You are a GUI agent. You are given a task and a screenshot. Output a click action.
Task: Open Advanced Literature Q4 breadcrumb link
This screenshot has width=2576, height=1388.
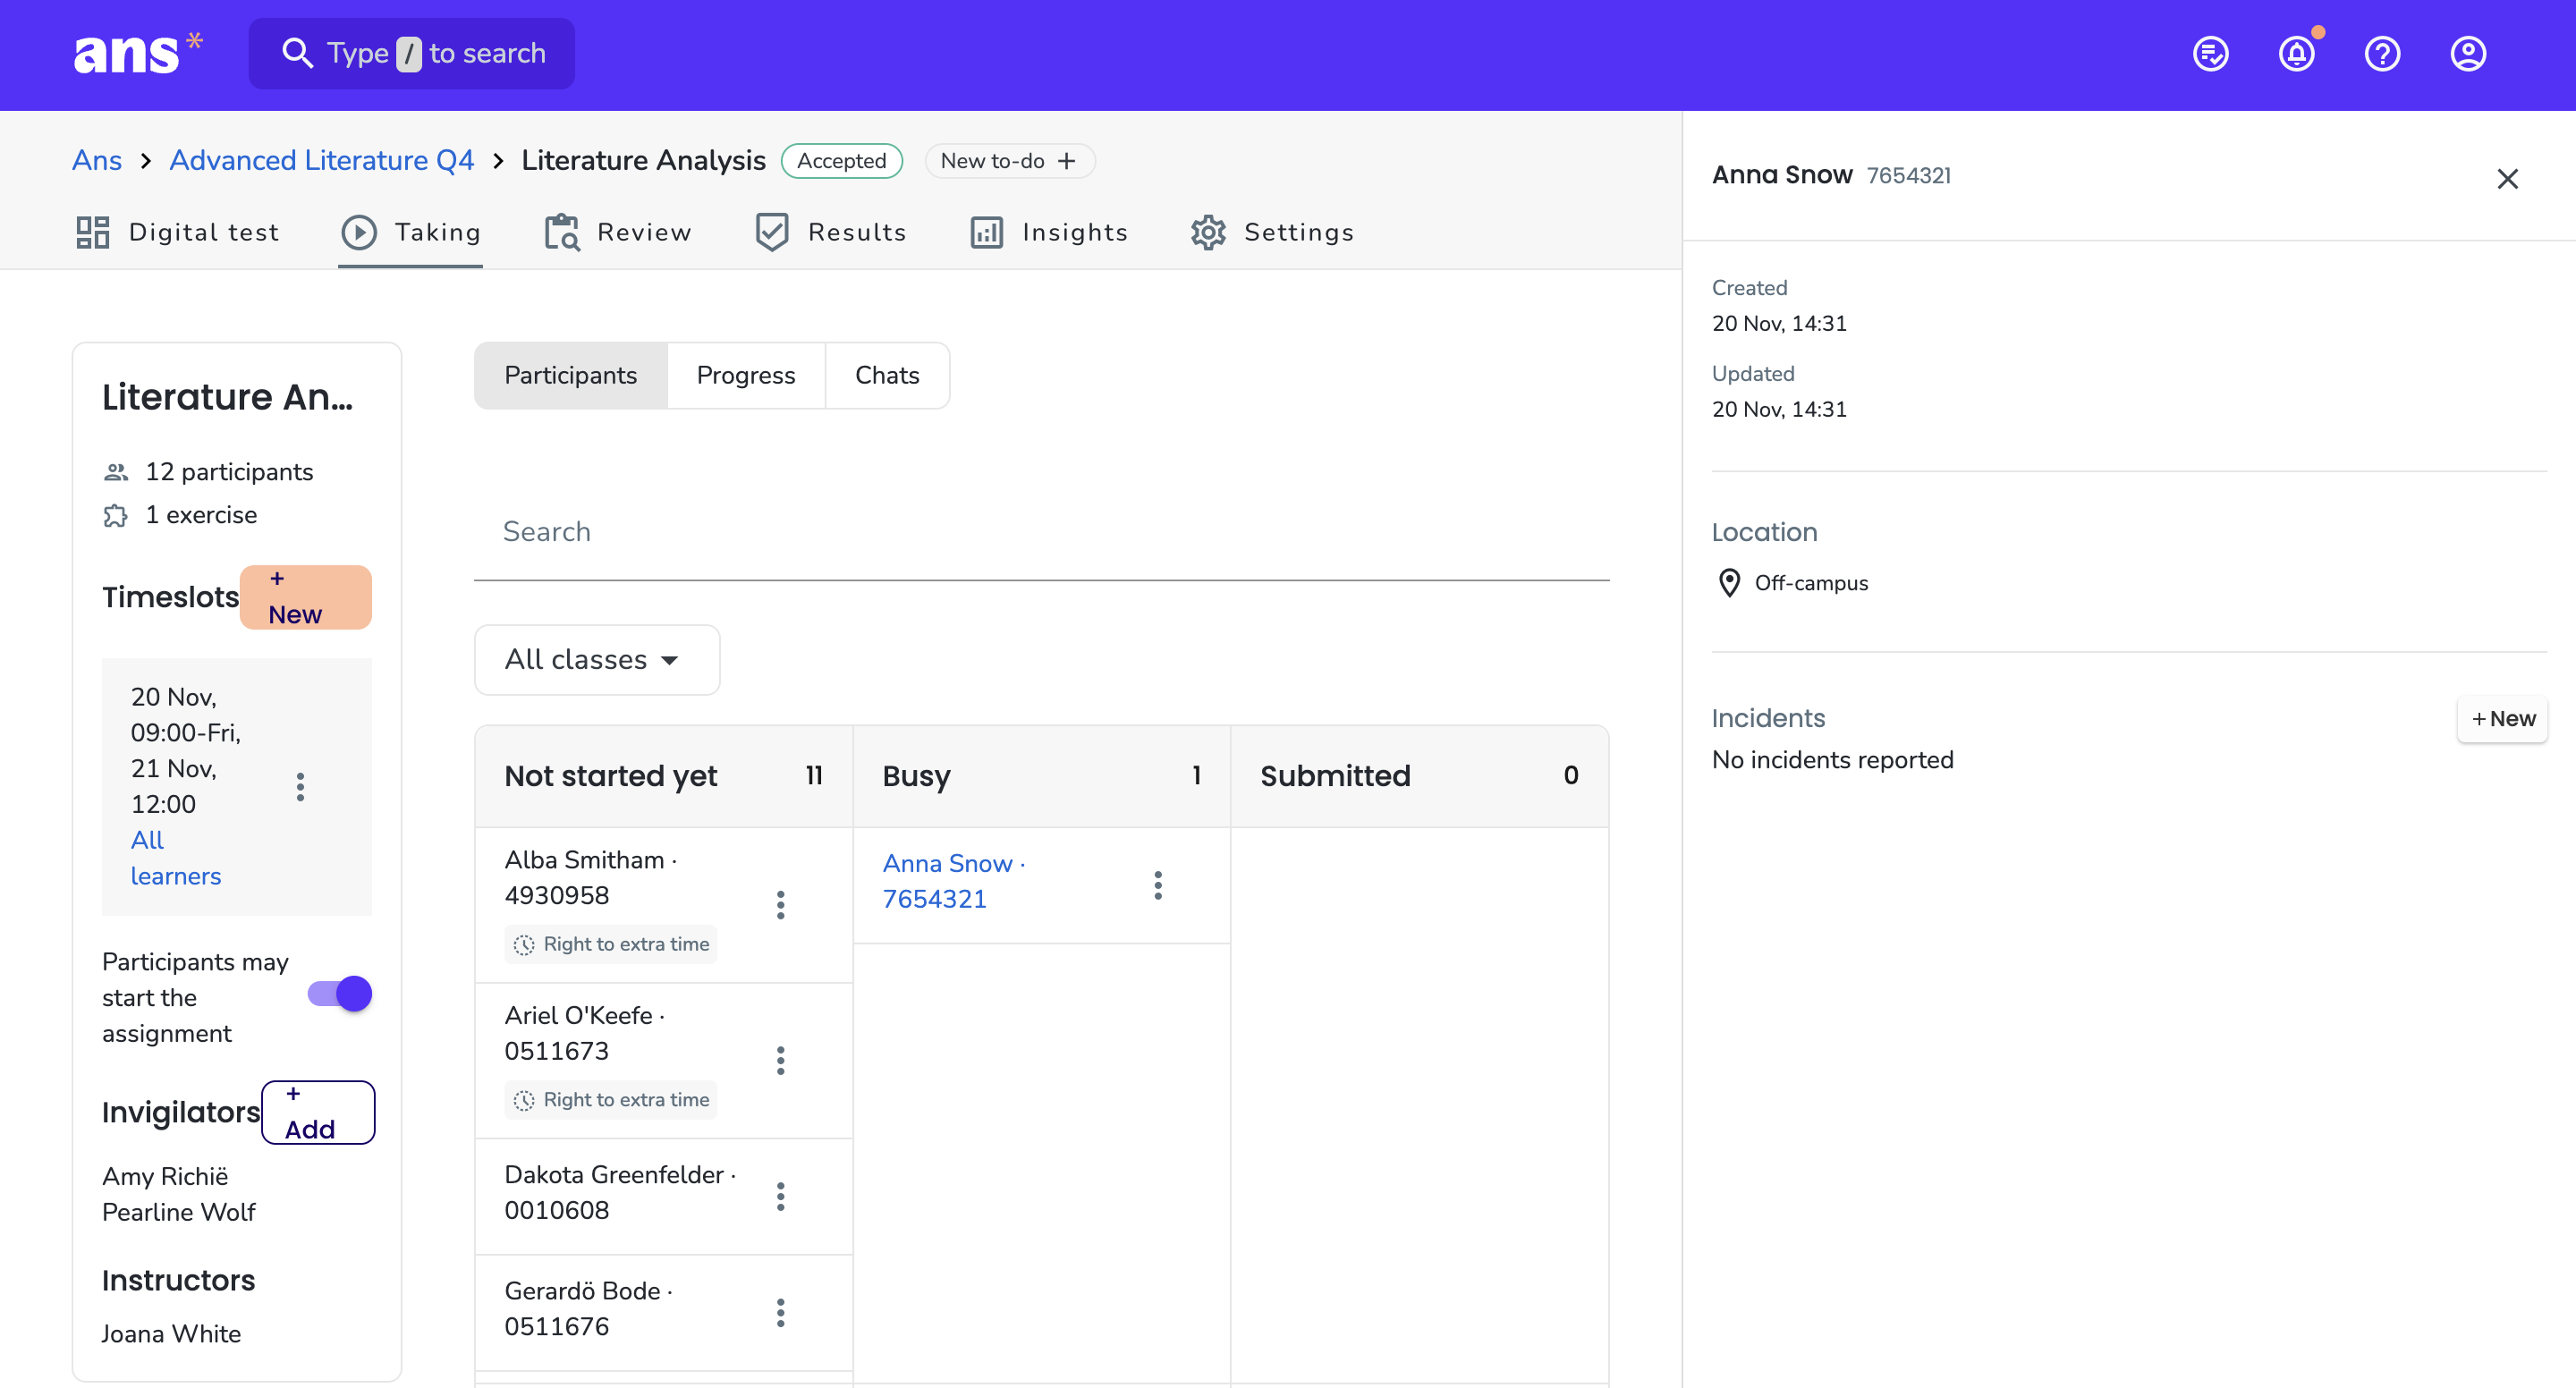pyautogui.click(x=322, y=160)
